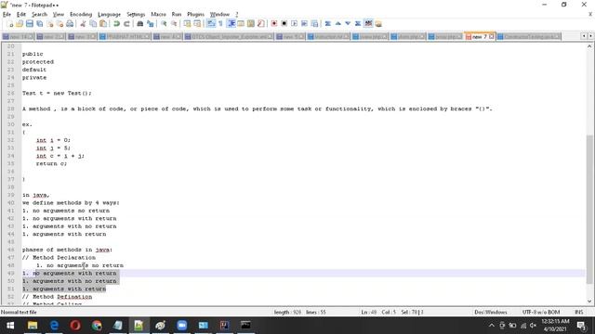The height and width of the screenshot is (334, 595).
Task: Save the document with the floppy icon
Action: pyautogui.click(x=30, y=24)
